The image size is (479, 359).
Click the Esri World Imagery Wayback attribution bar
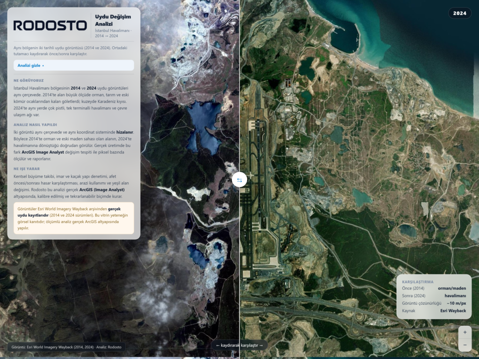point(66,347)
